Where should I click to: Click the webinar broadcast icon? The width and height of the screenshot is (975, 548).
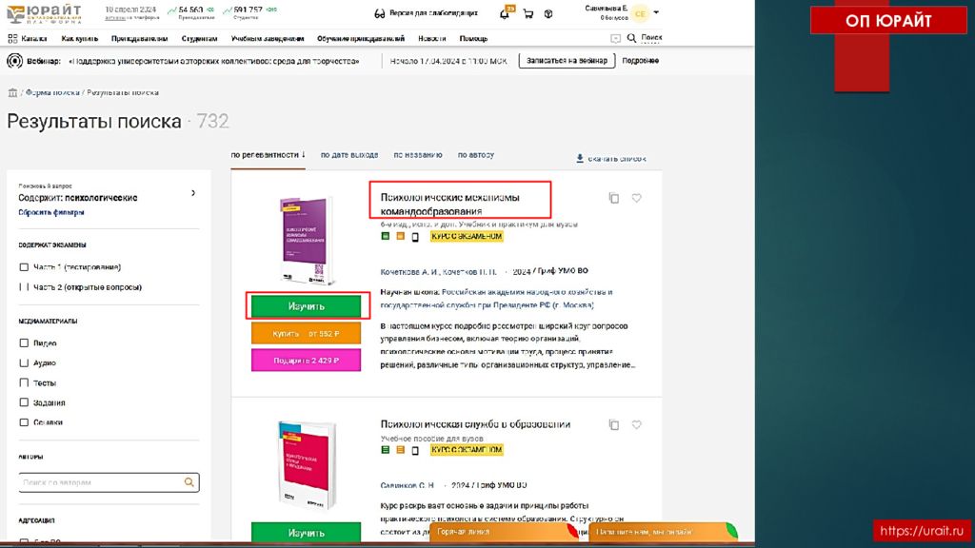(14, 61)
